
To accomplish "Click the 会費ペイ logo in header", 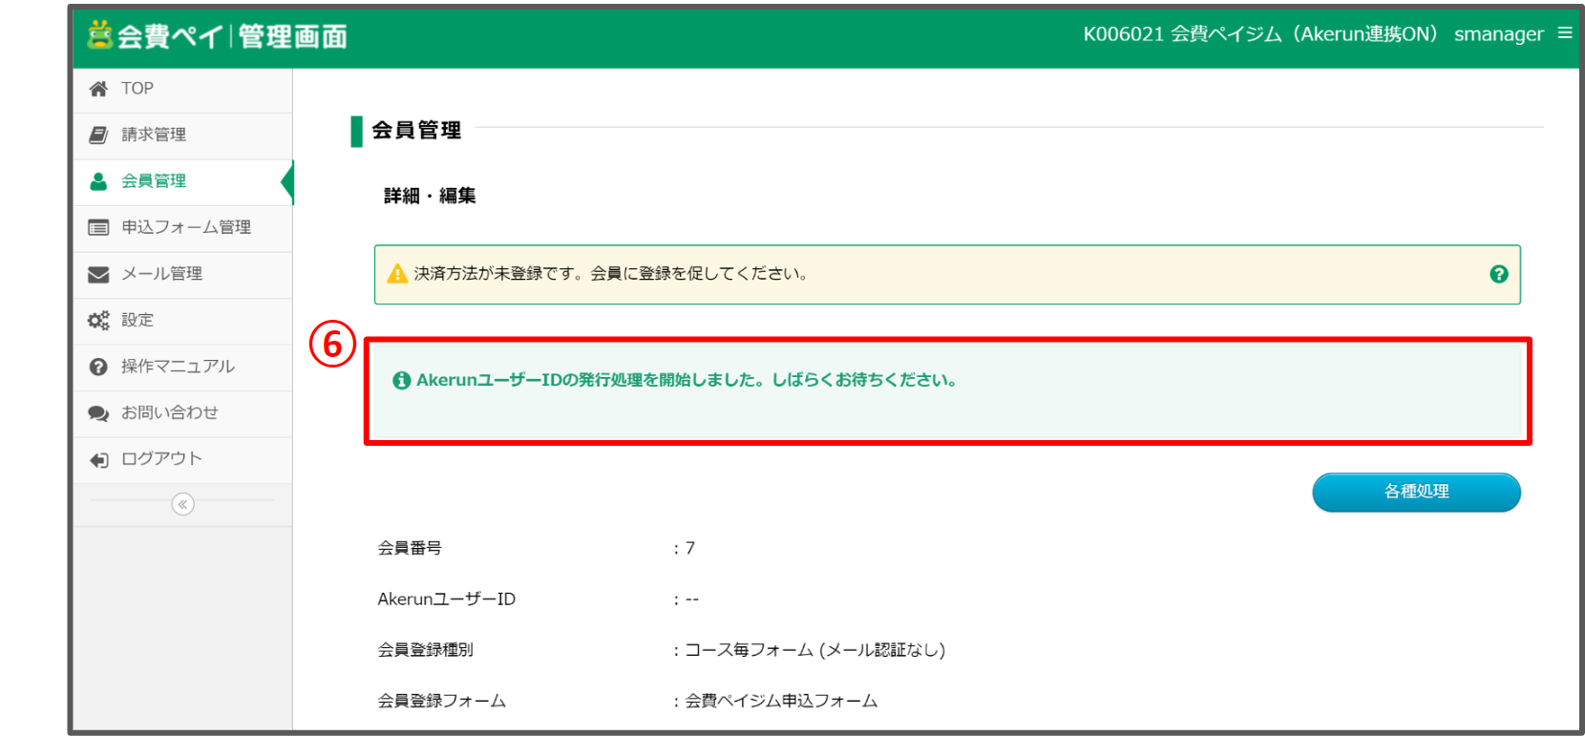I will point(217,36).
